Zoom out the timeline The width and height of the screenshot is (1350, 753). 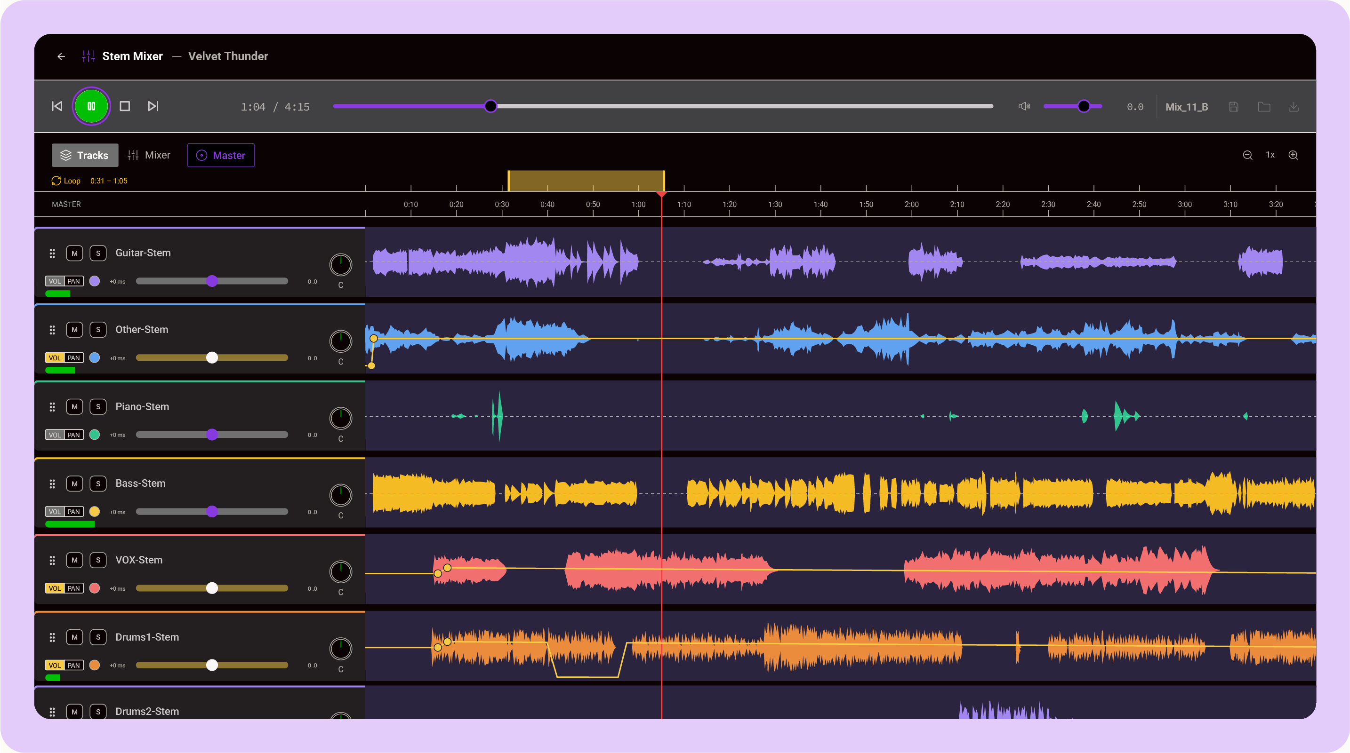coord(1247,155)
